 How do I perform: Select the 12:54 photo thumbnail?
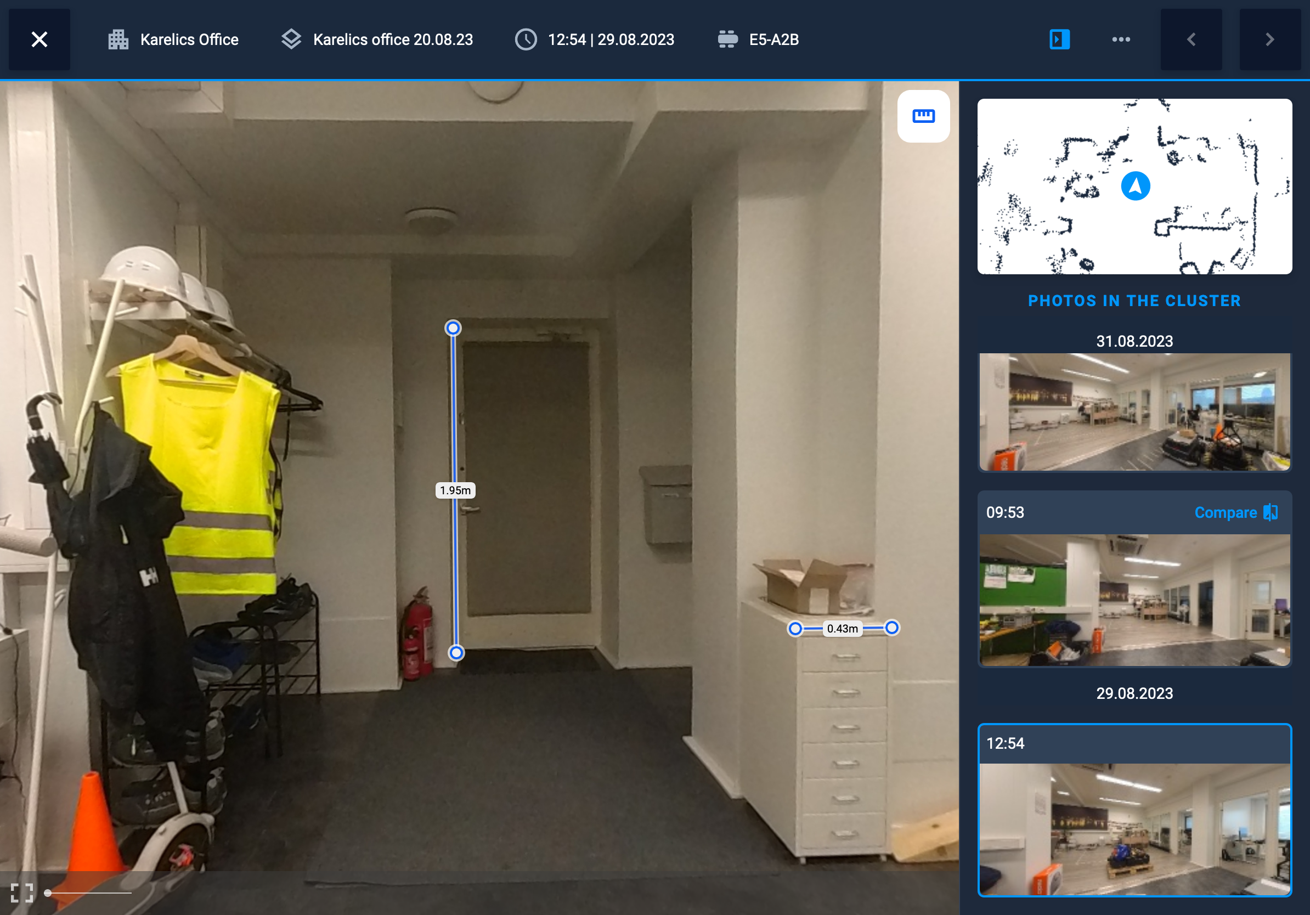(1134, 829)
